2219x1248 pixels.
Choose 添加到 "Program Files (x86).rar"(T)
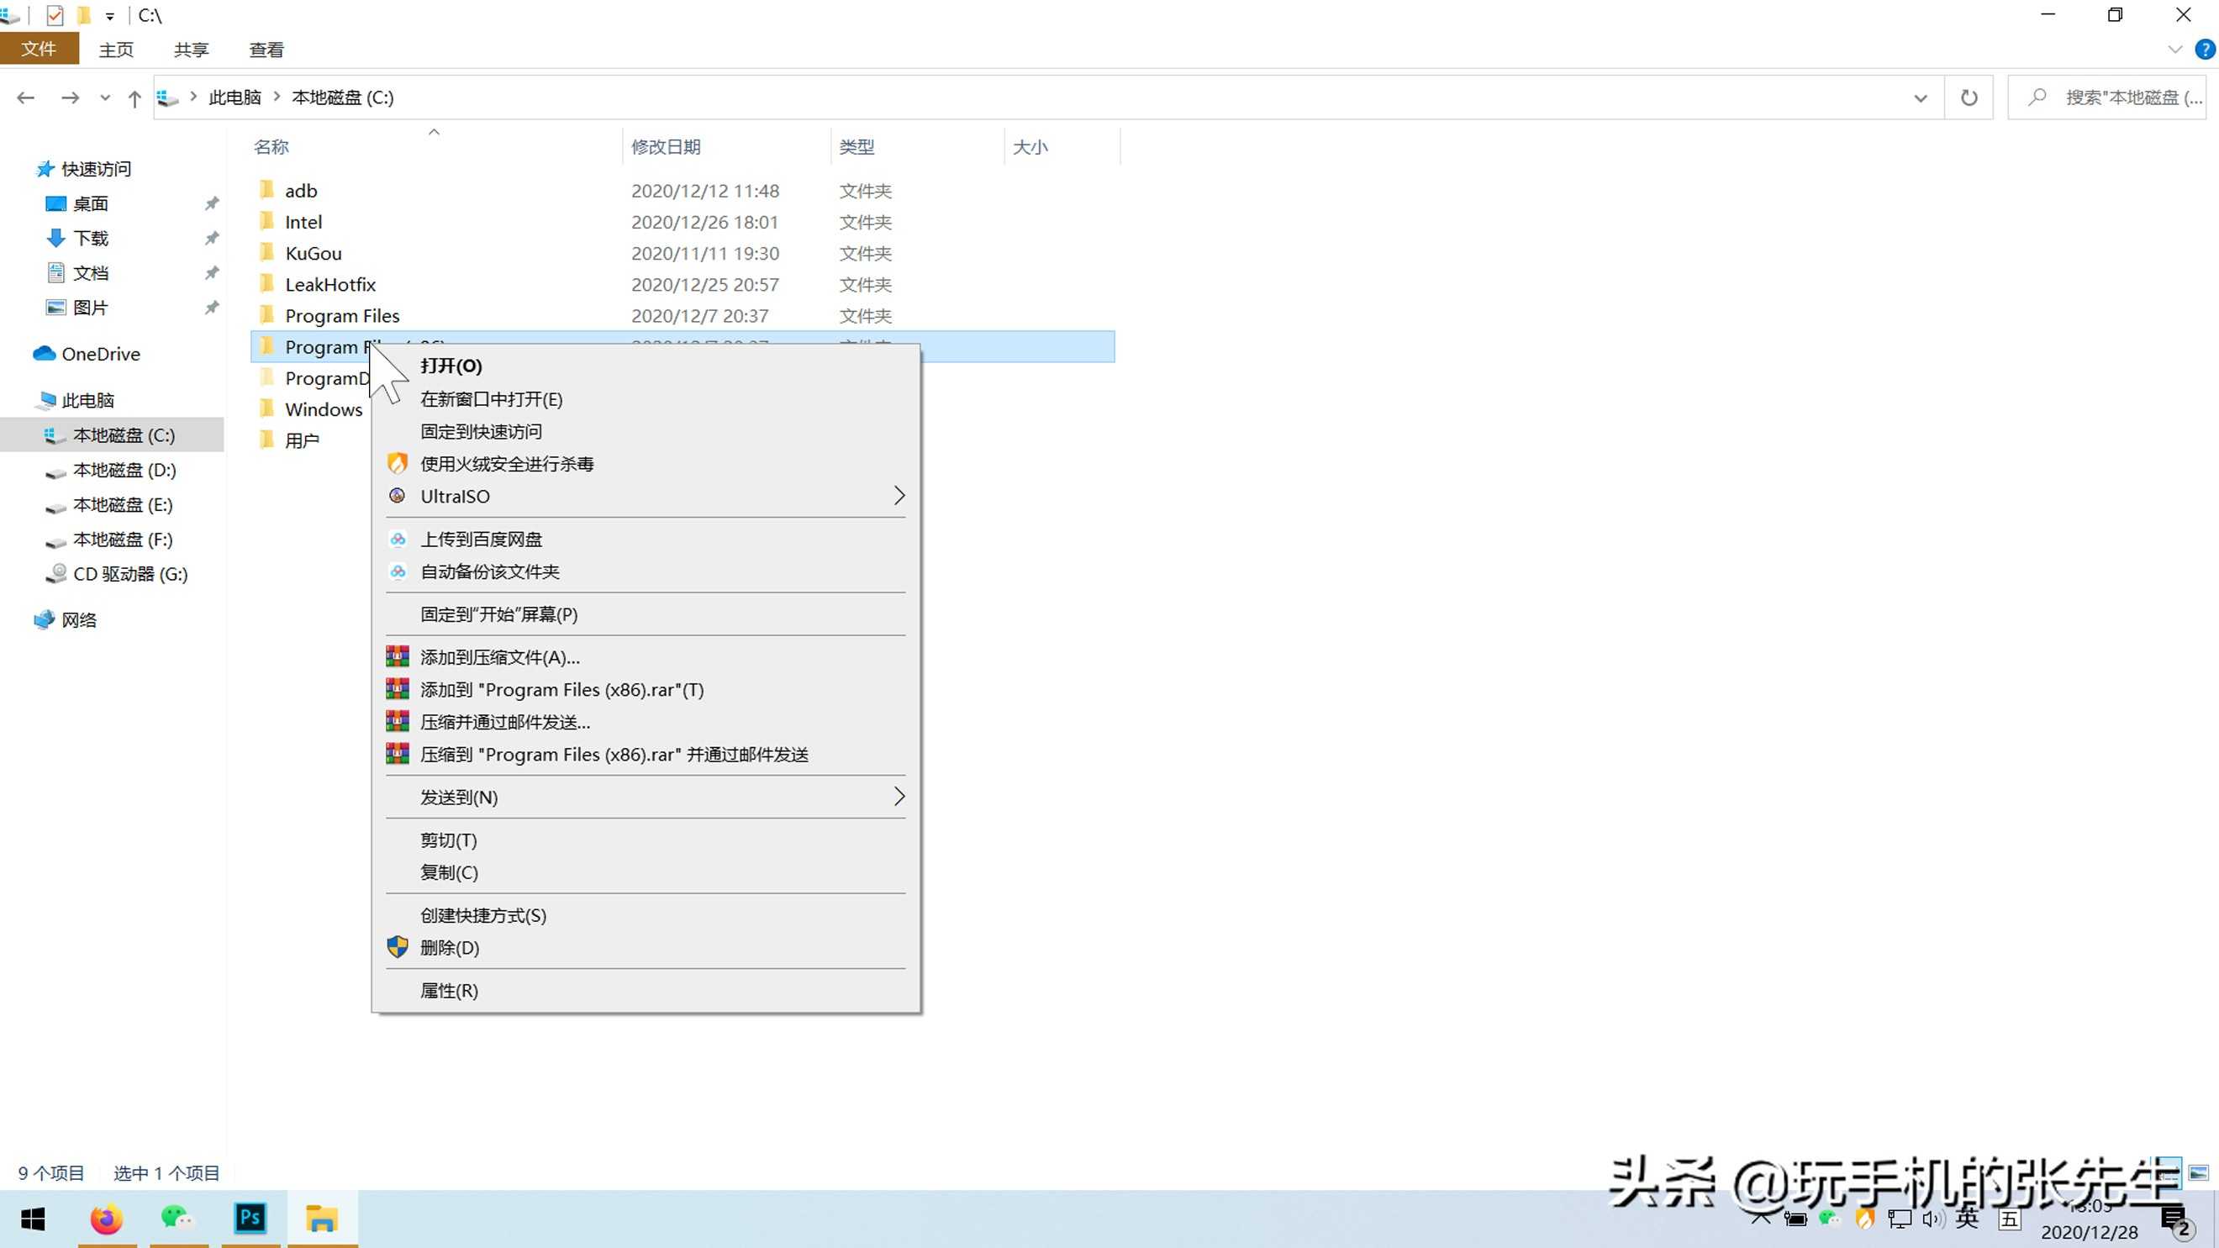[646, 690]
